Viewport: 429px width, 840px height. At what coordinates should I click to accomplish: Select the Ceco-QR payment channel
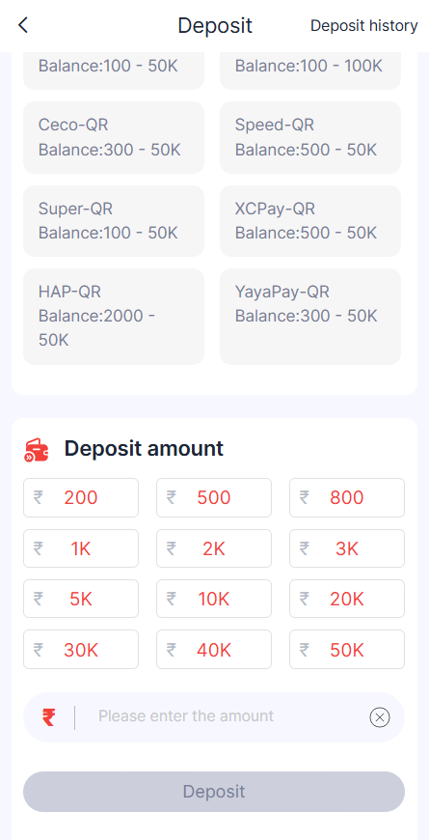(114, 138)
